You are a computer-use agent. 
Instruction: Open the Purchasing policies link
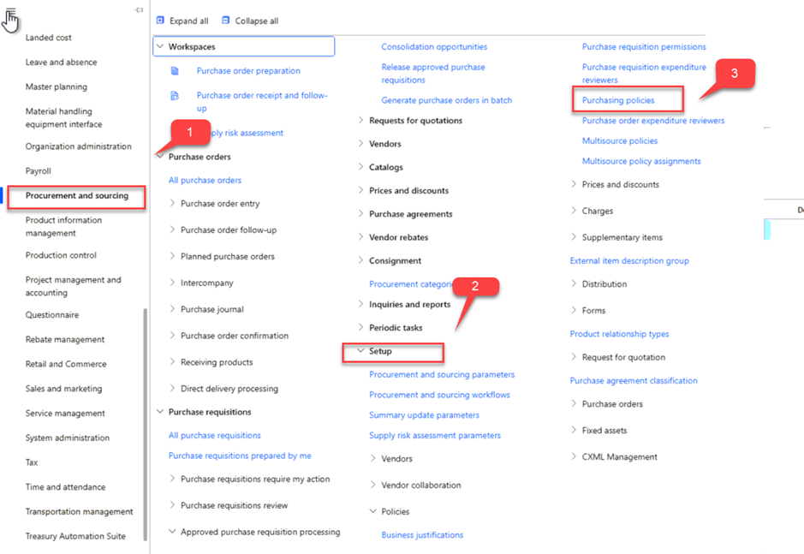coord(618,100)
